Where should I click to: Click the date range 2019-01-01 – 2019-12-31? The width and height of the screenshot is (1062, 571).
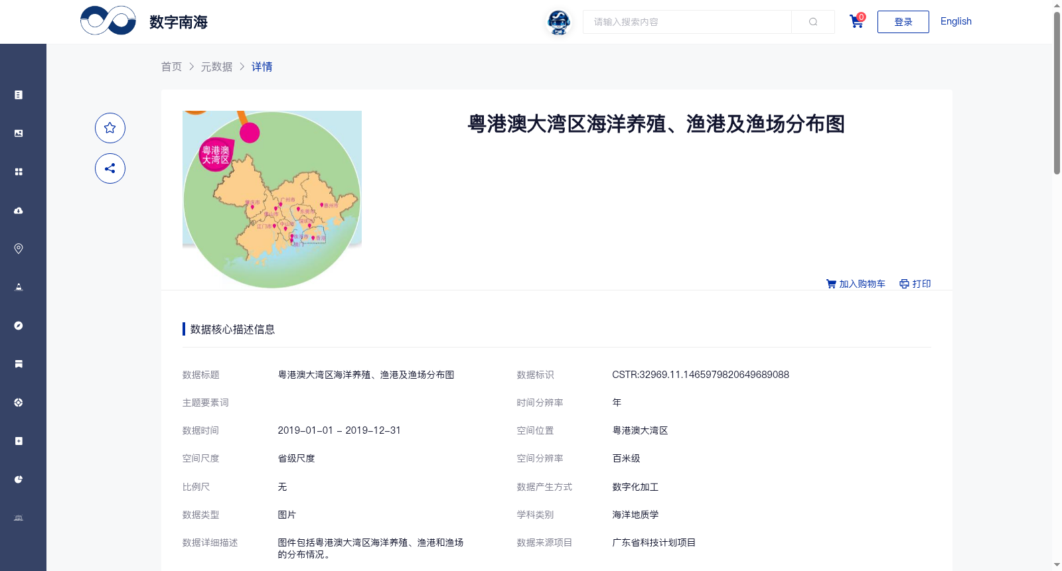click(x=339, y=430)
